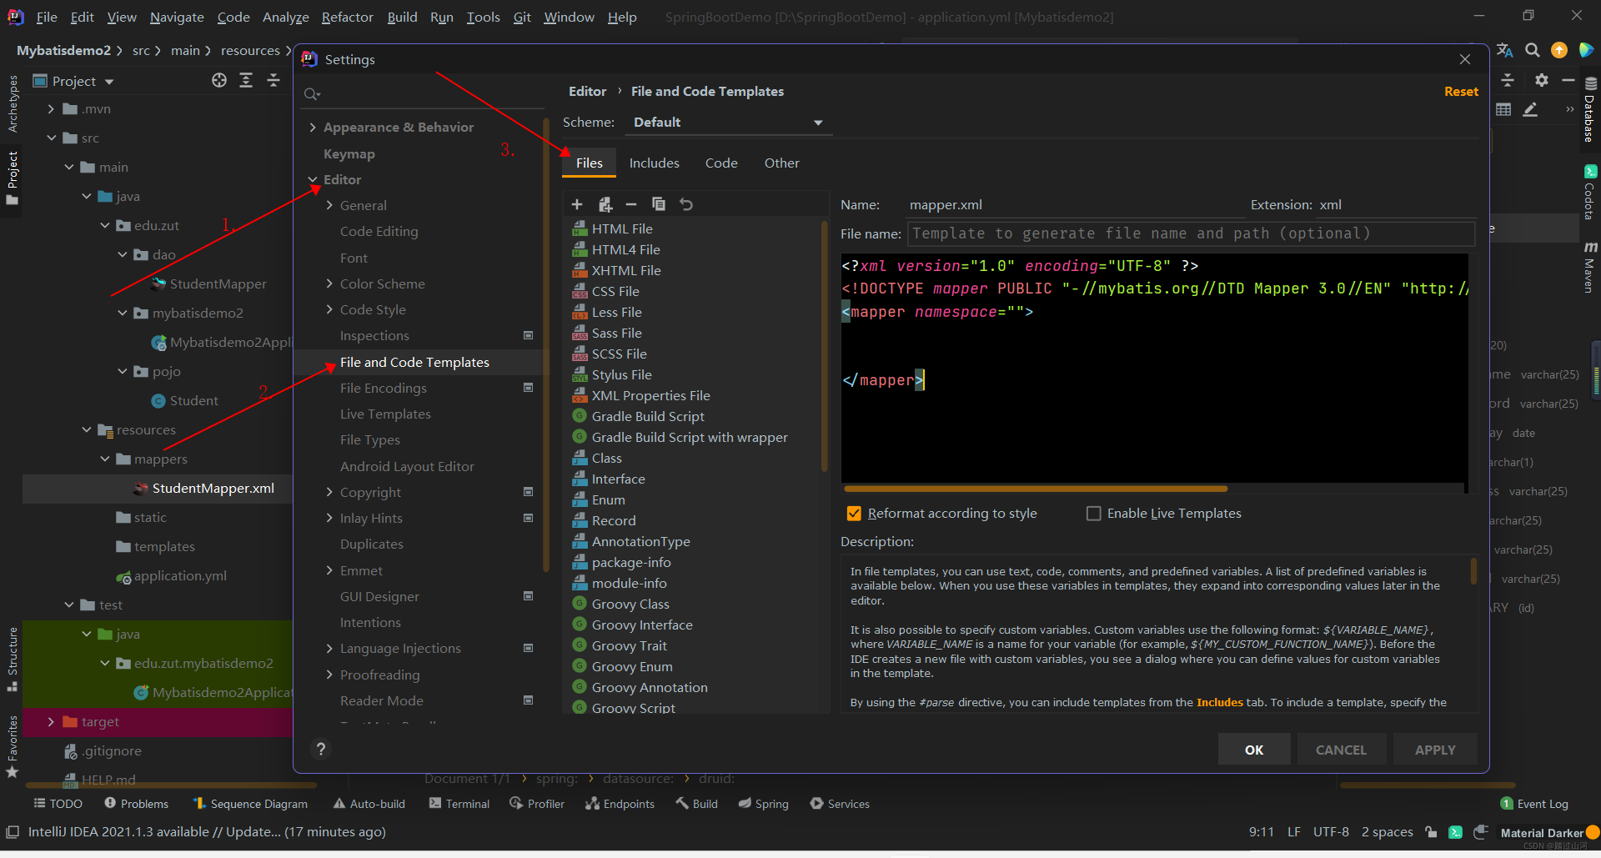The height and width of the screenshot is (858, 1601).
Task: Open the Terminal tool window
Action: pos(459,804)
